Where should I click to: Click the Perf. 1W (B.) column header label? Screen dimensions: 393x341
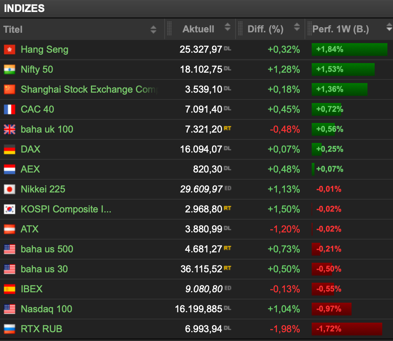pos(341,29)
